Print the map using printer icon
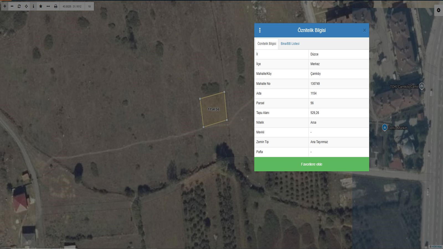This screenshot has width=443, height=249. (x=56, y=6)
